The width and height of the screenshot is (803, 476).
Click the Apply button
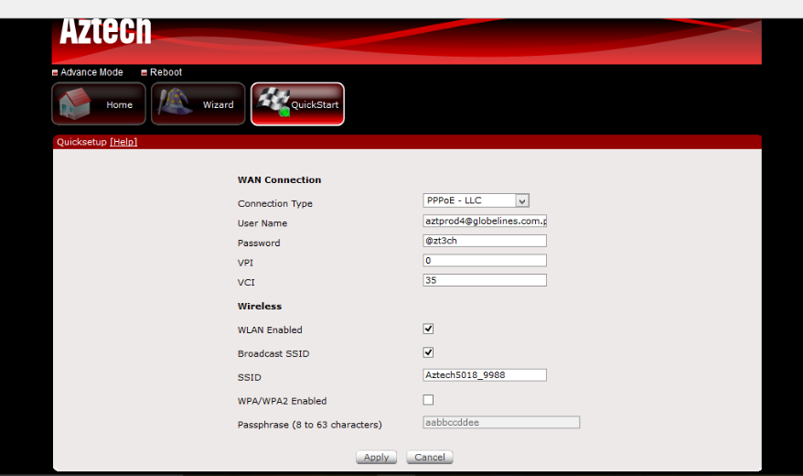click(377, 457)
